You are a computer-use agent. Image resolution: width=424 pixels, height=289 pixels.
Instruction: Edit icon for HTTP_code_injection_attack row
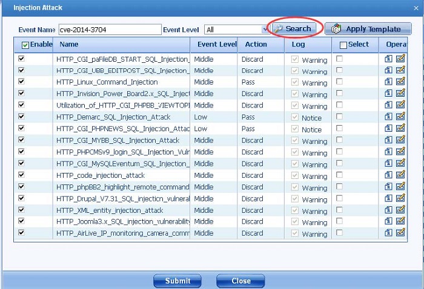coord(400,175)
